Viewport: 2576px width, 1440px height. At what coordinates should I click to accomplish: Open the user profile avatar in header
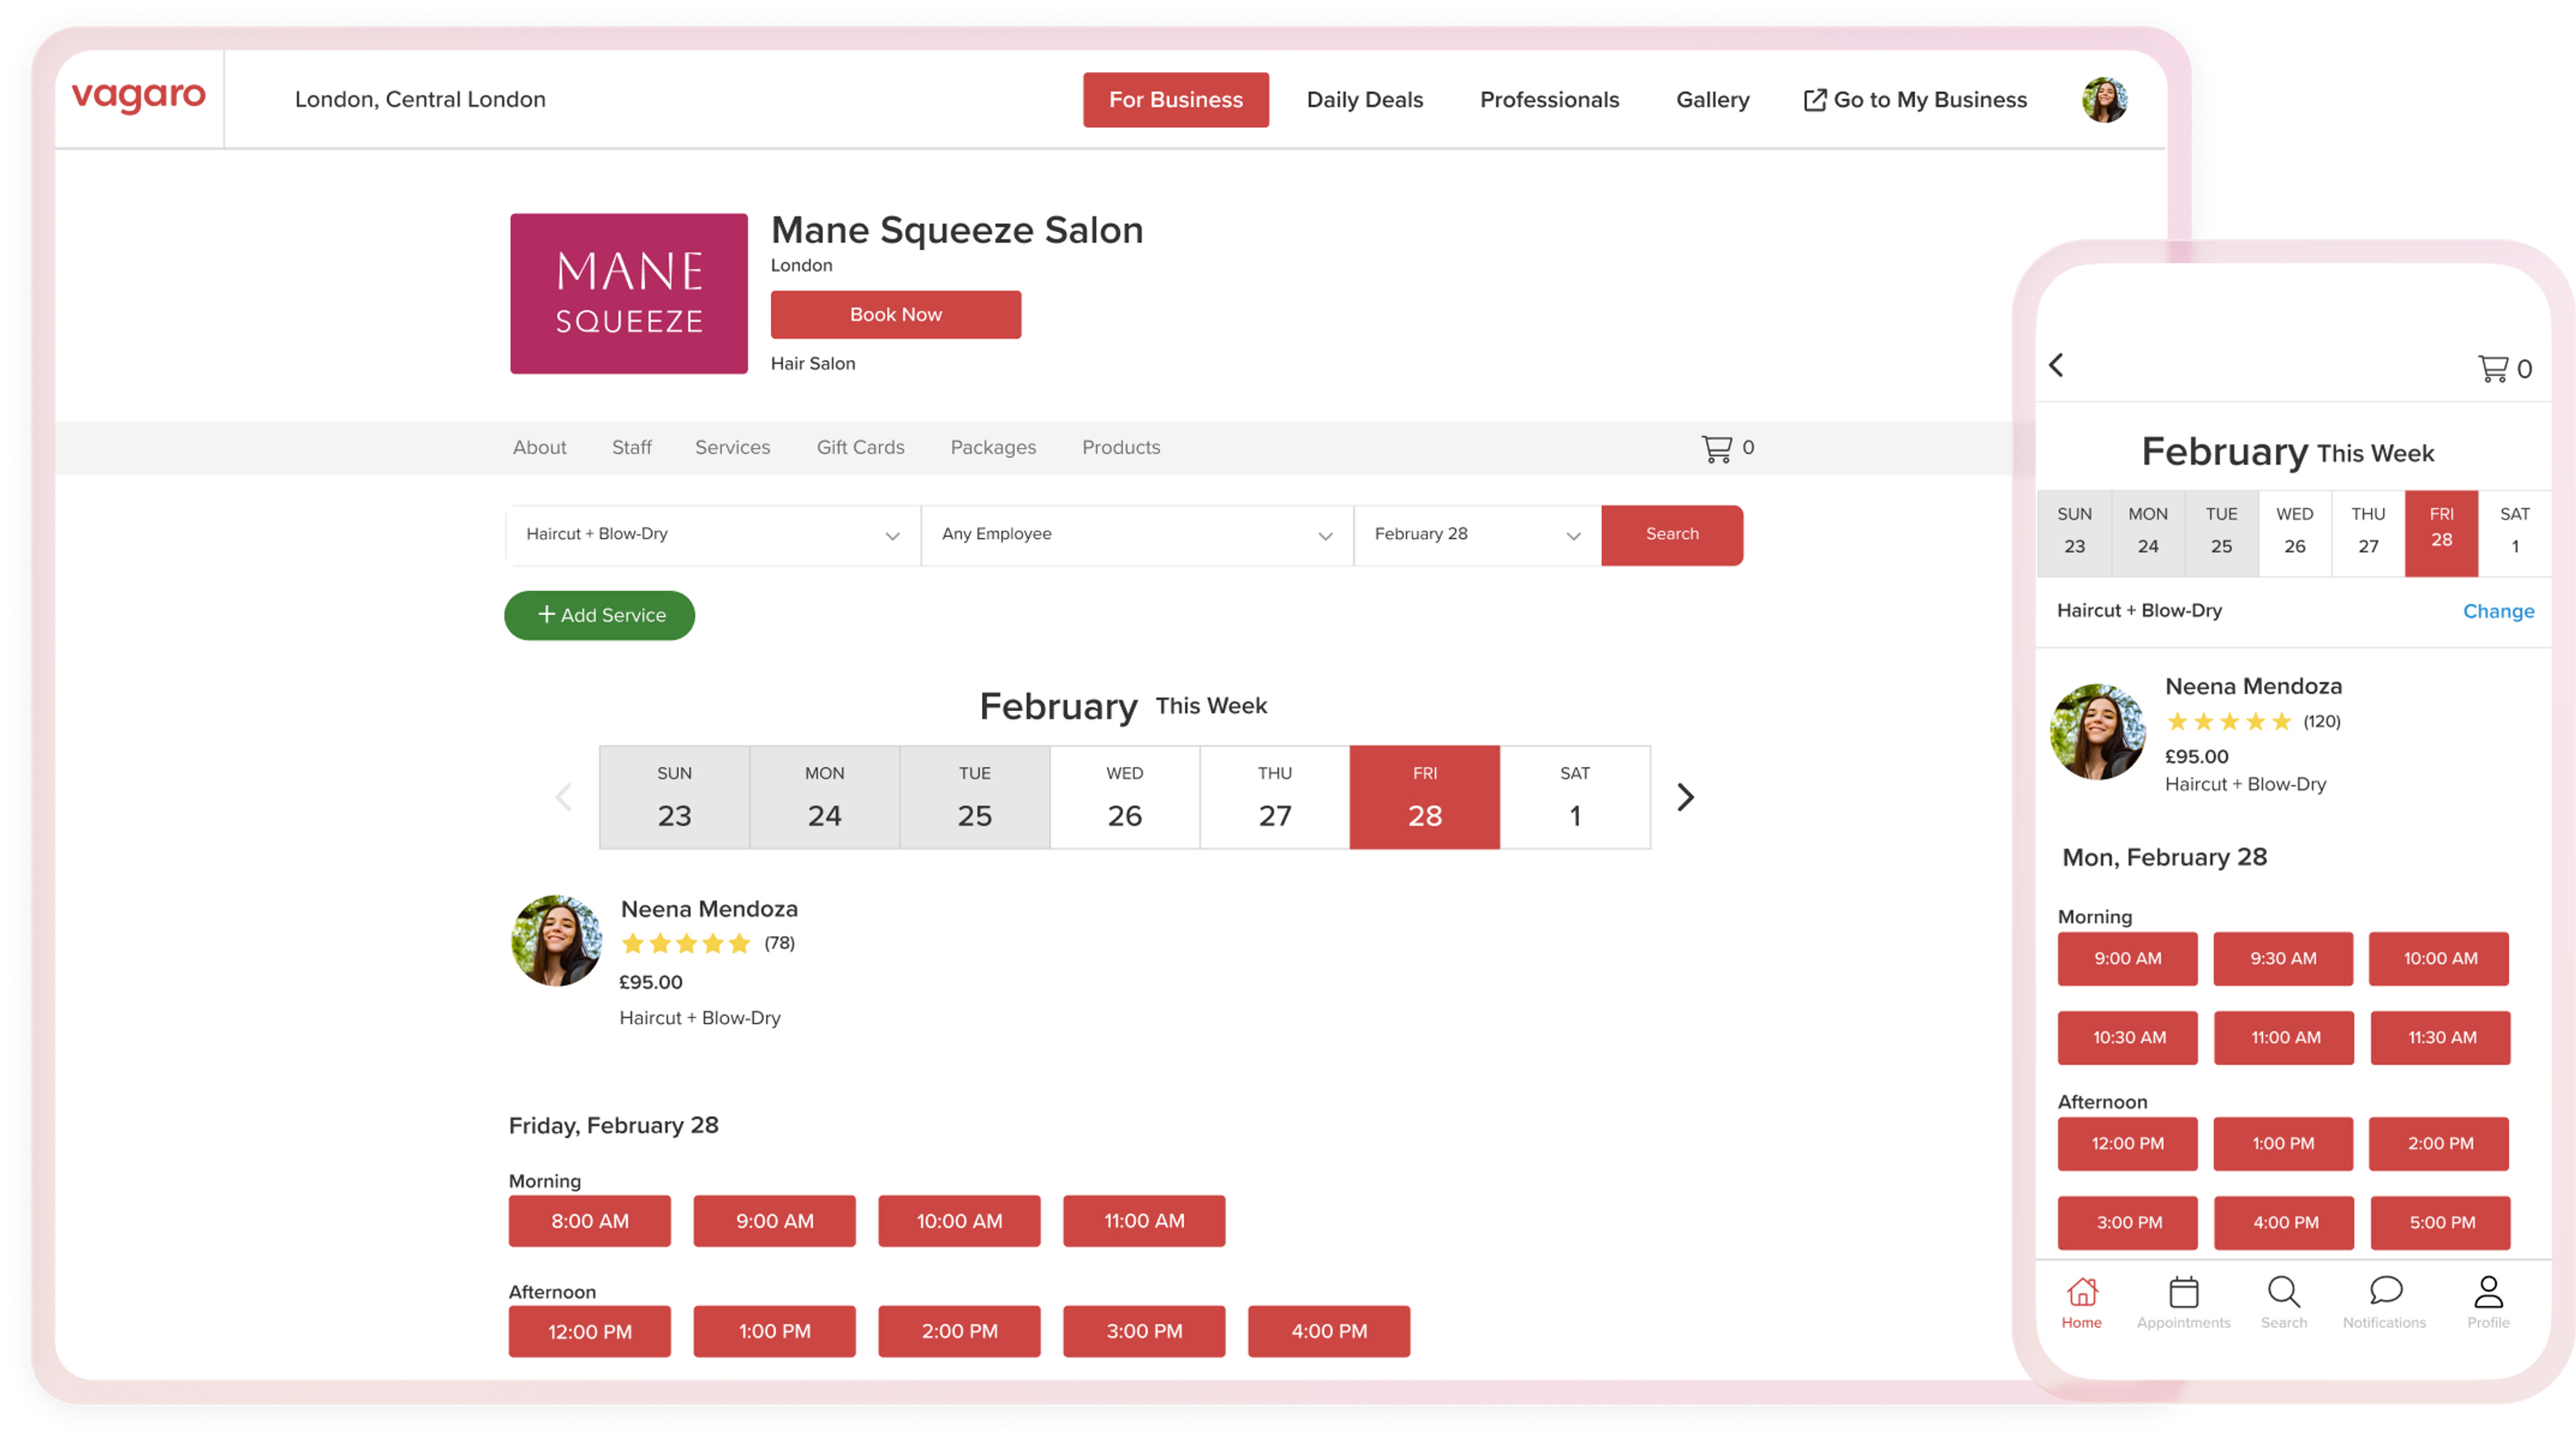[x=2105, y=99]
